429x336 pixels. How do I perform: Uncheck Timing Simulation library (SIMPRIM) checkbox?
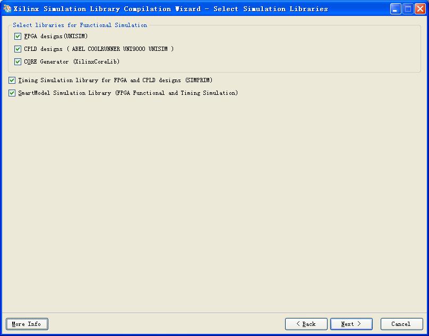point(12,81)
